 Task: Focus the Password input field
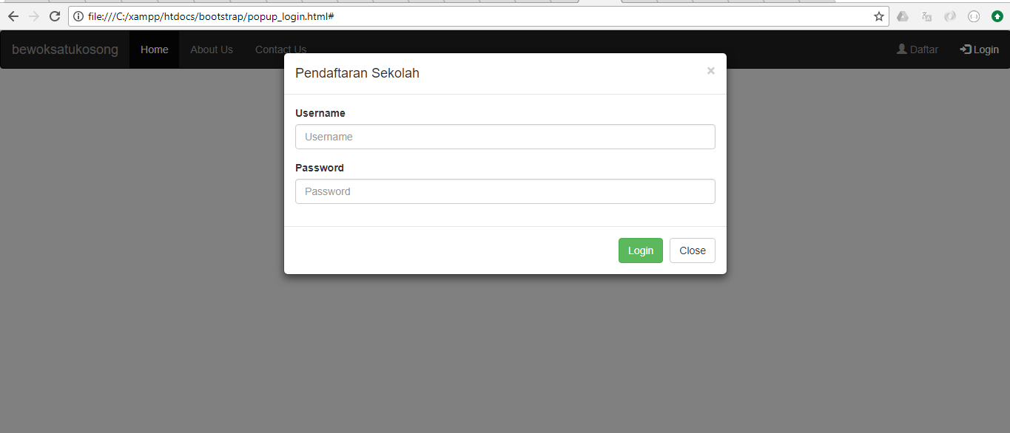505,191
